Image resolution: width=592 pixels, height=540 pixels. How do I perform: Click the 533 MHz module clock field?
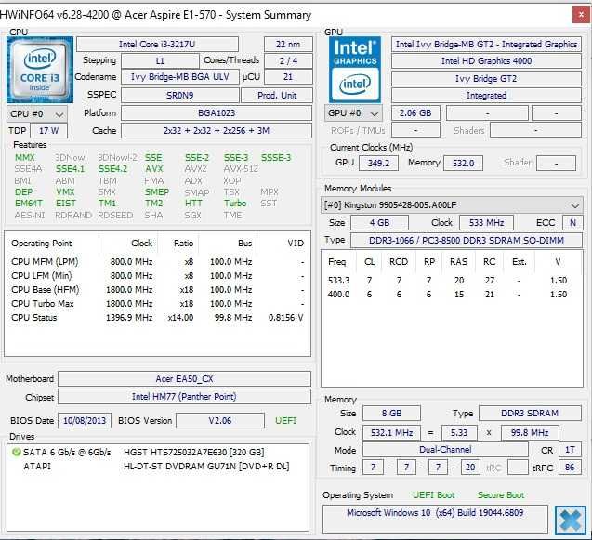[x=486, y=222]
